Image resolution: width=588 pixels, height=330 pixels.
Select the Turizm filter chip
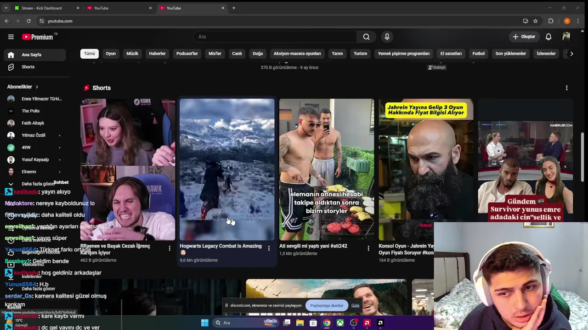360,54
